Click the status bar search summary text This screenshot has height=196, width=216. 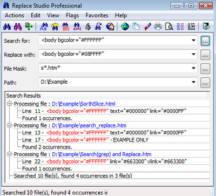coord(55,192)
